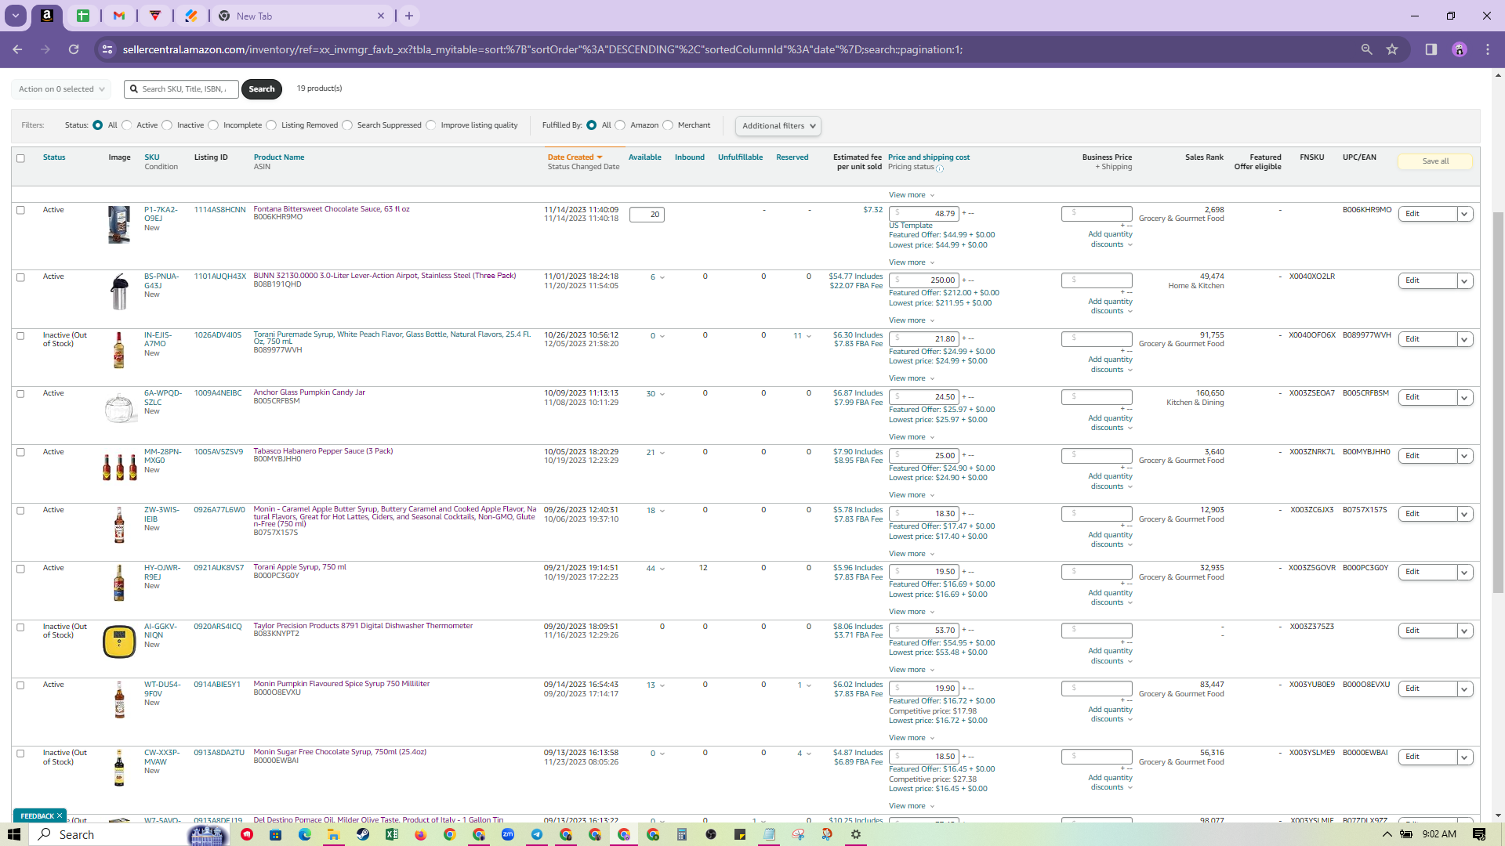The height and width of the screenshot is (846, 1505).
Task: Open the Chrome profile avatar
Action: 1459,49
